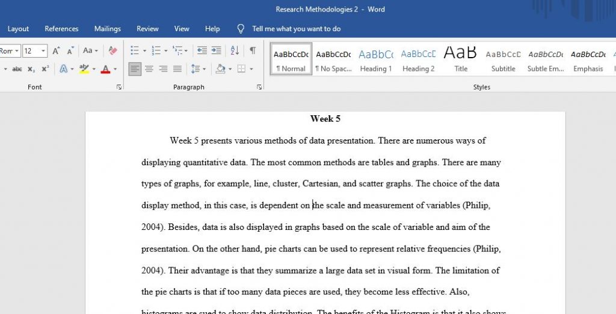Expand the Shading color arrow

pos(230,70)
